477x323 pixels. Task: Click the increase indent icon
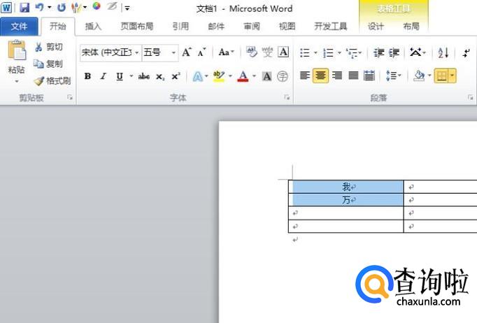[394, 52]
